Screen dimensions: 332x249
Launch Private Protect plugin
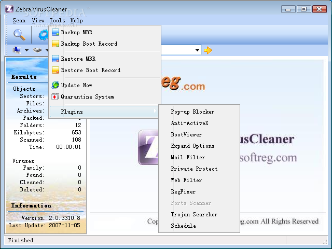199,169
